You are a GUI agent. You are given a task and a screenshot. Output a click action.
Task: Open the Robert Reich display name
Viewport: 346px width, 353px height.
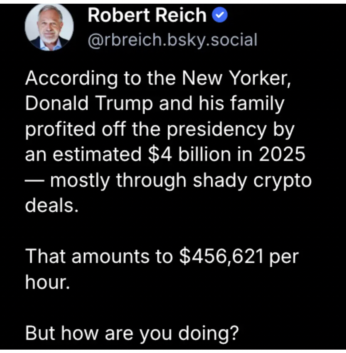pos(147,15)
